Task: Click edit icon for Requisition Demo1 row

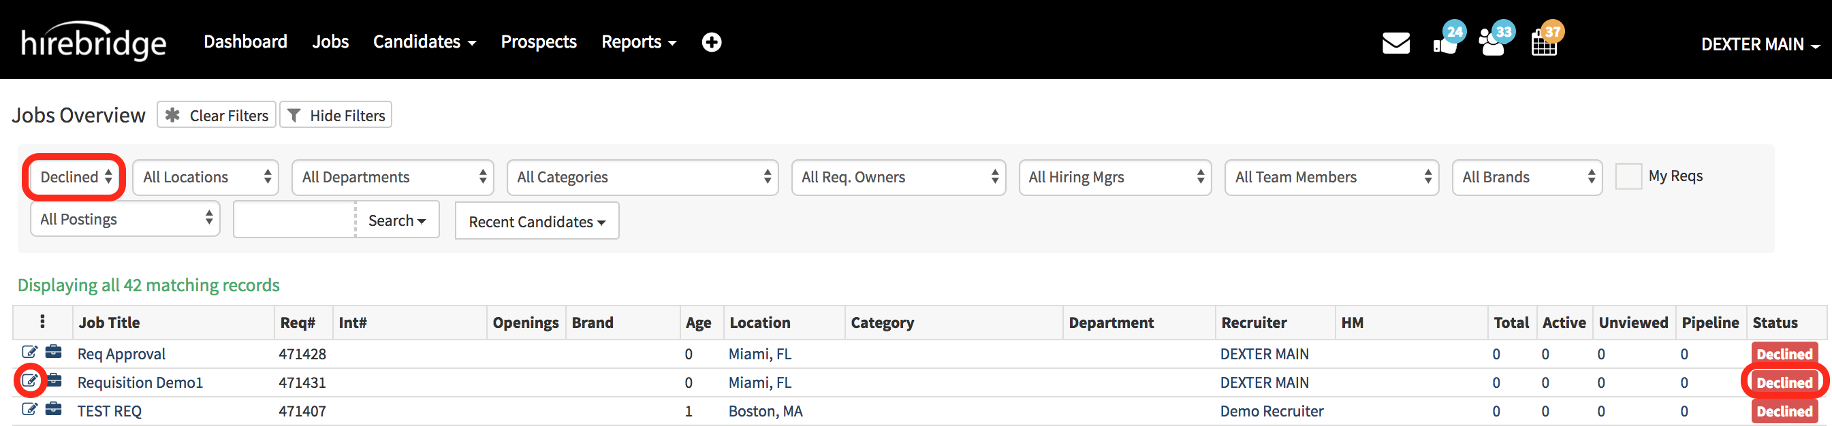Action: click(29, 381)
